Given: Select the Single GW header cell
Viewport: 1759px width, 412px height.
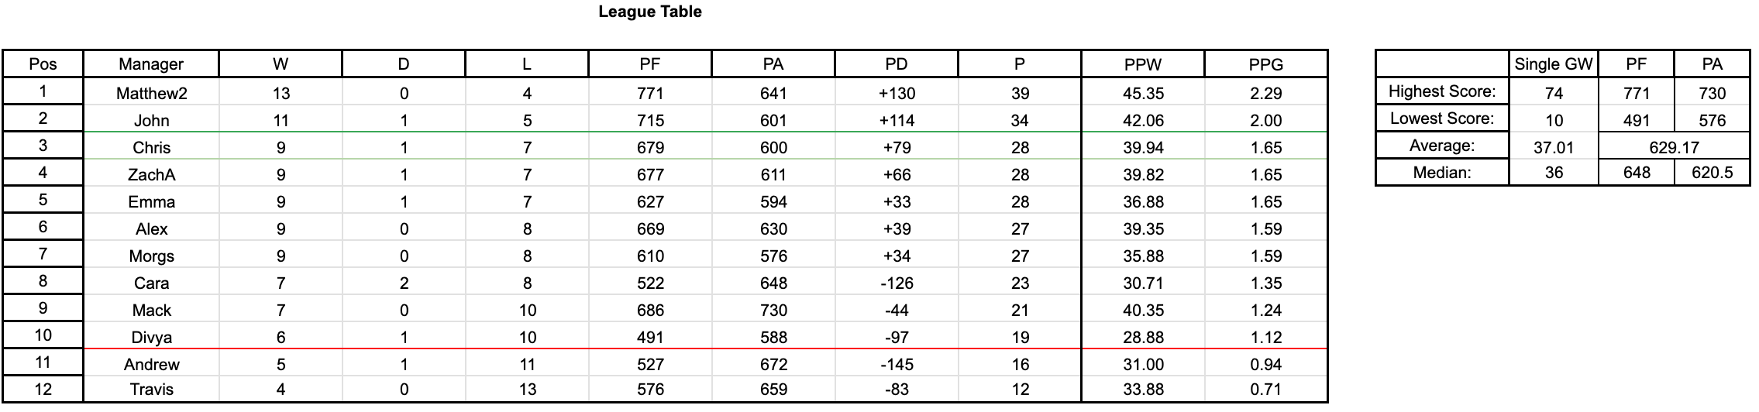Looking at the screenshot, I should click(1553, 64).
